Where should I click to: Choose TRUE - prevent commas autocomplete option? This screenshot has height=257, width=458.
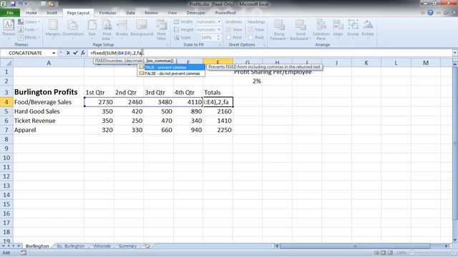pos(171,67)
